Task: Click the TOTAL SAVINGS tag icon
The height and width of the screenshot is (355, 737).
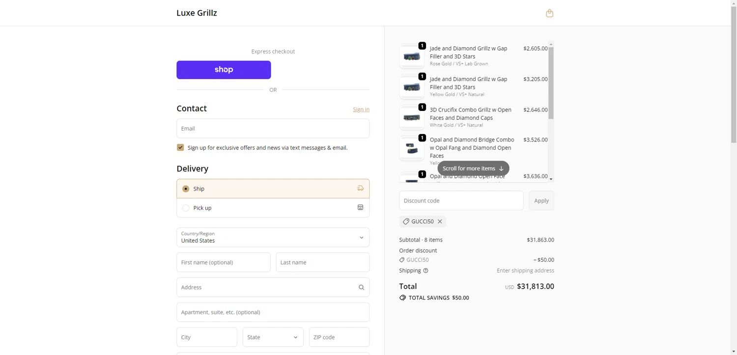Action: coord(403,298)
